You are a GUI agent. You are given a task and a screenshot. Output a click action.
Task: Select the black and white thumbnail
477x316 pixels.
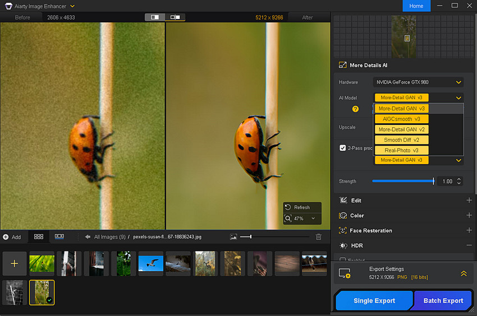(14, 292)
